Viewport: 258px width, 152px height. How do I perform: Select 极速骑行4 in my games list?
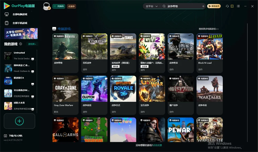[19, 81]
